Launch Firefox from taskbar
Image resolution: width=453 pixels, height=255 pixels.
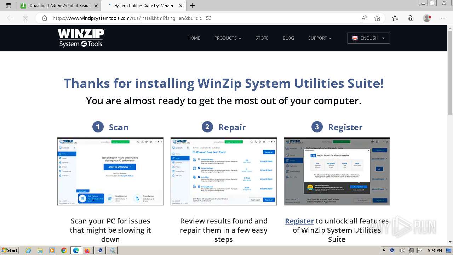pyautogui.click(x=87, y=250)
